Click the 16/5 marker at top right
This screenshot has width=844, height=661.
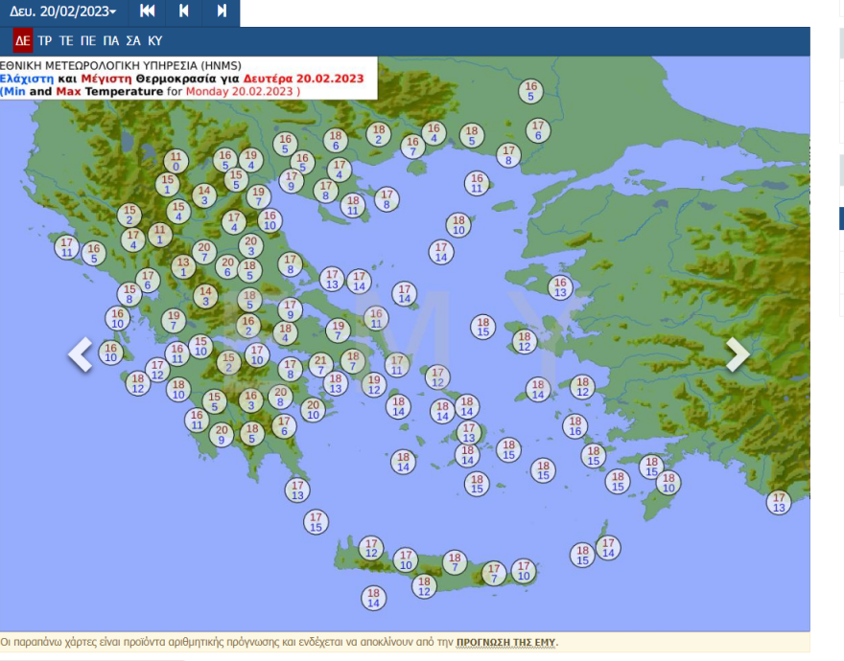(530, 91)
